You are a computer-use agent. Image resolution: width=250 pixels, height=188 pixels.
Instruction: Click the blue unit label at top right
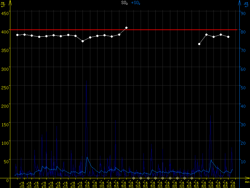pos(246,5)
